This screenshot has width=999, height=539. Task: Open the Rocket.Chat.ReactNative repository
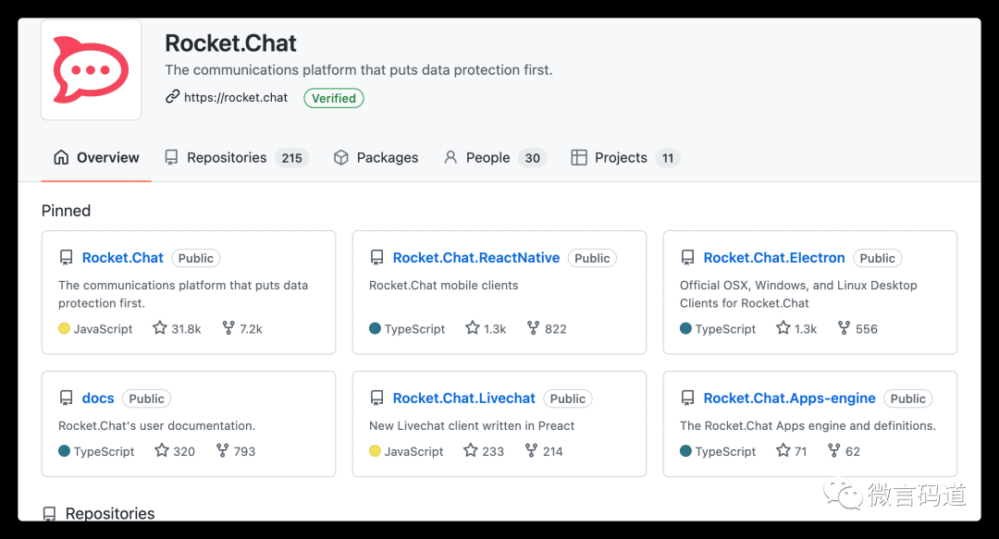[x=476, y=257]
